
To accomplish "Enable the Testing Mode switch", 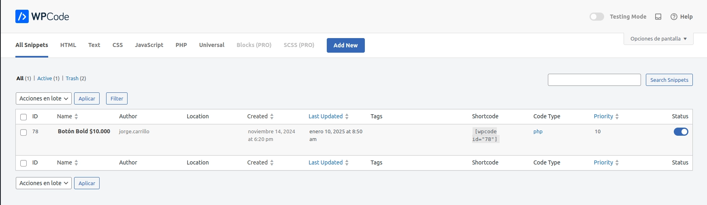I will pyautogui.click(x=596, y=17).
